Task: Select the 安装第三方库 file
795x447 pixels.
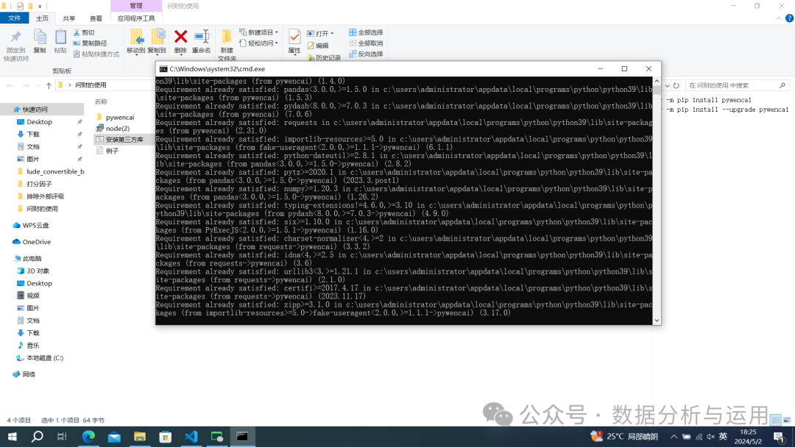Action: (x=124, y=140)
